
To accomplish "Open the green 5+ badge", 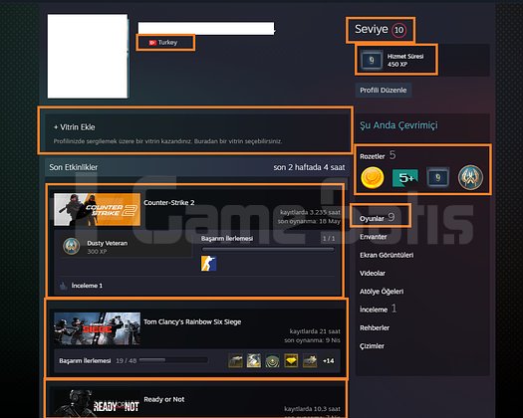I will 404,178.
